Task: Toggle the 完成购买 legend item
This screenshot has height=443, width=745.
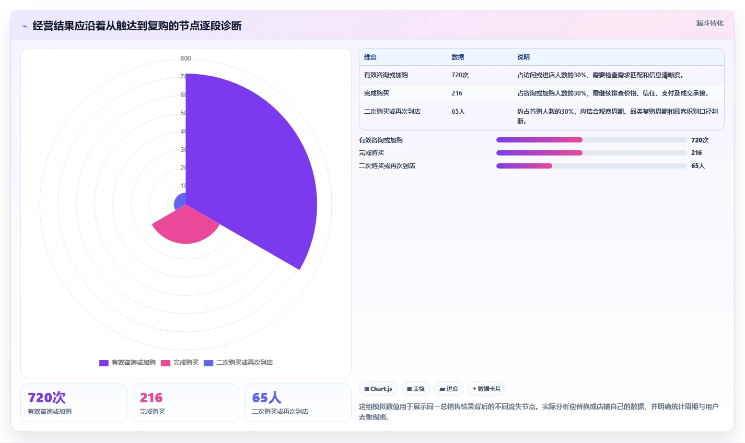Action: click(180, 363)
